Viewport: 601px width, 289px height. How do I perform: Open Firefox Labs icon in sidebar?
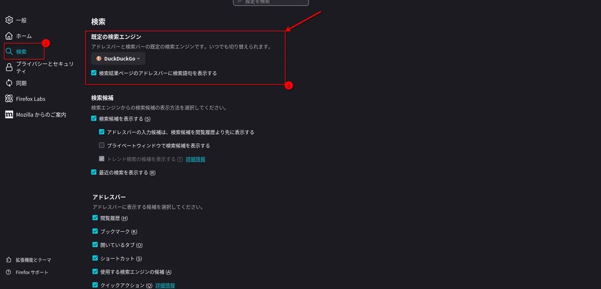pyautogui.click(x=9, y=99)
